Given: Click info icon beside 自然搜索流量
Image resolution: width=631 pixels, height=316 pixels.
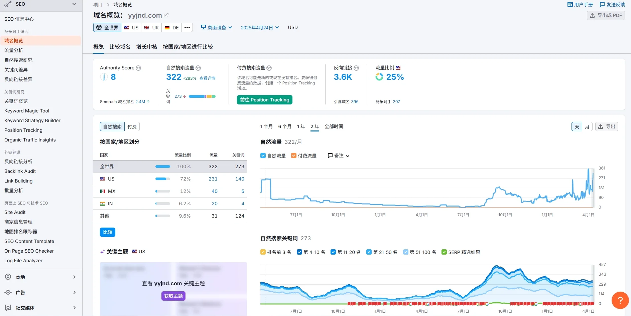Looking at the screenshot, I should pyautogui.click(x=198, y=68).
